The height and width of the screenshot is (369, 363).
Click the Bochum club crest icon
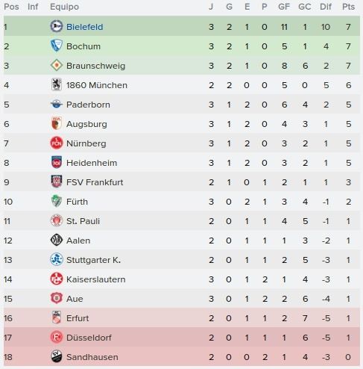(57, 46)
